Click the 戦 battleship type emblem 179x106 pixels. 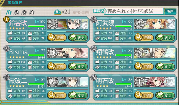pos(52,53)
